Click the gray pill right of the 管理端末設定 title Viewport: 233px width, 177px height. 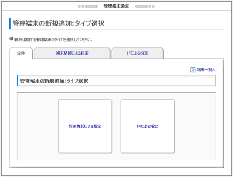pos(141,6)
